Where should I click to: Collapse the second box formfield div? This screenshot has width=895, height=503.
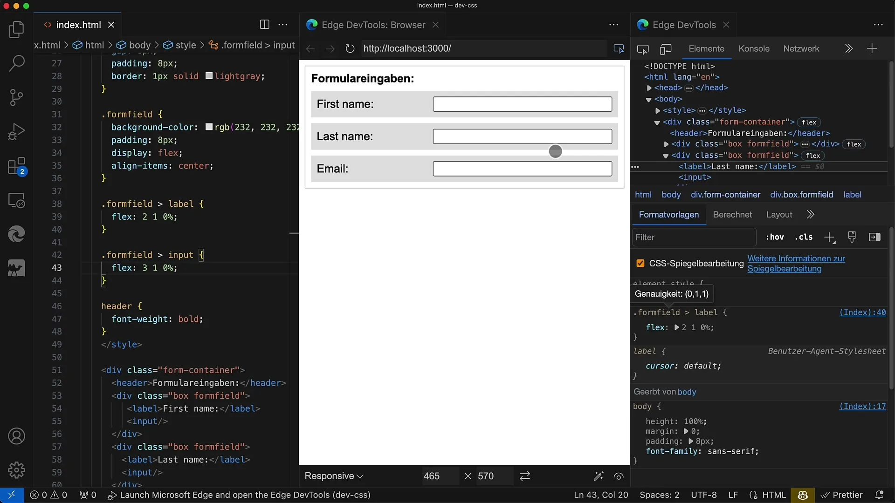pyautogui.click(x=666, y=156)
